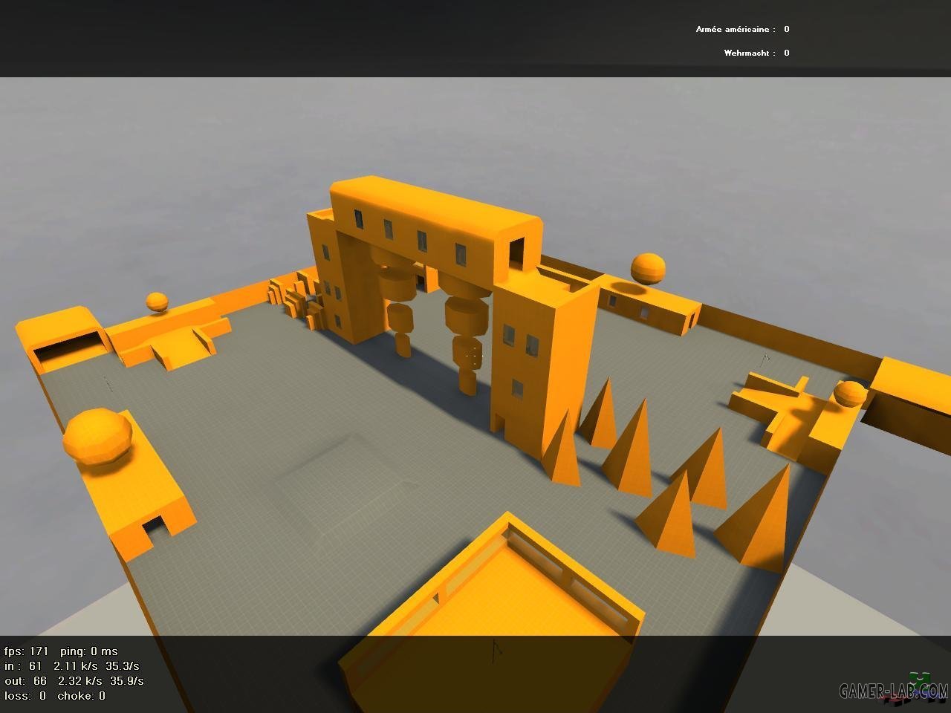Click the orange sphere above the back-right wall

pyautogui.click(x=648, y=268)
